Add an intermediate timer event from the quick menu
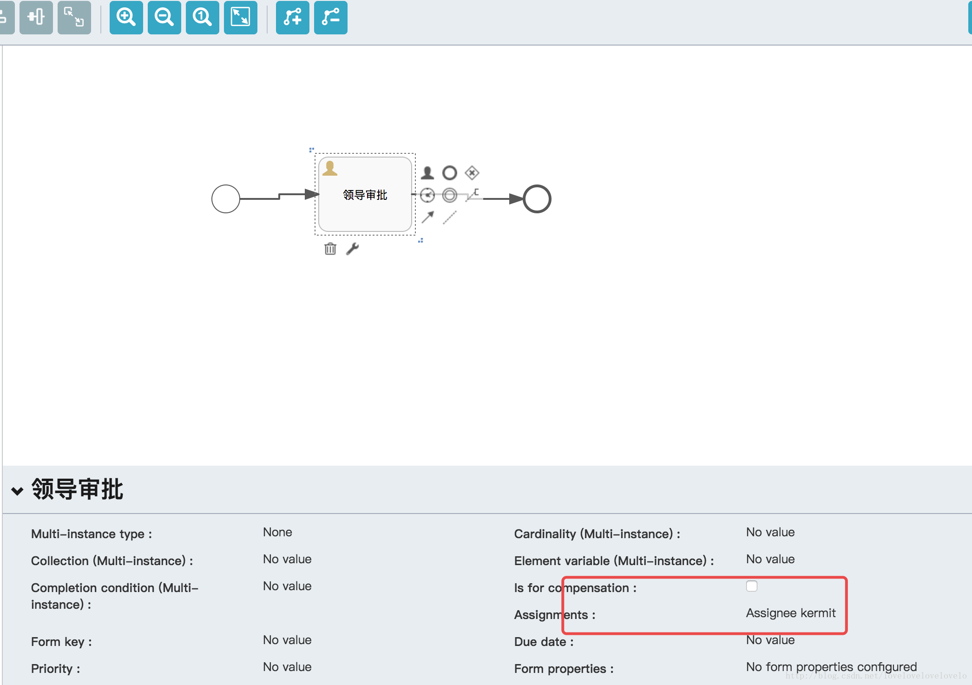Screen dimensions: 972x685 point(427,195)
